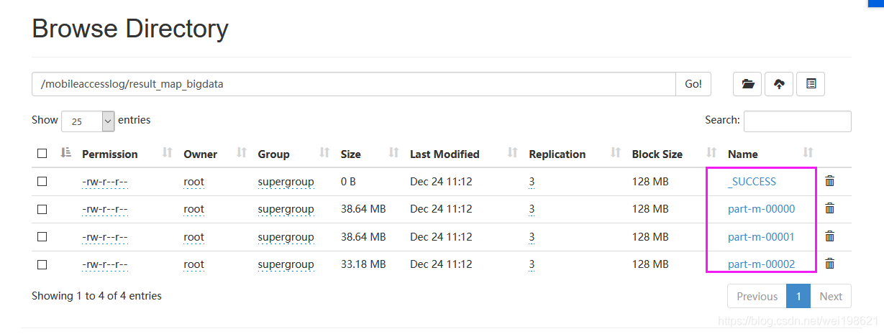884x334 pixels.
Task: Sort by Last Modified column arrows
Action: [x=512, y=153]
